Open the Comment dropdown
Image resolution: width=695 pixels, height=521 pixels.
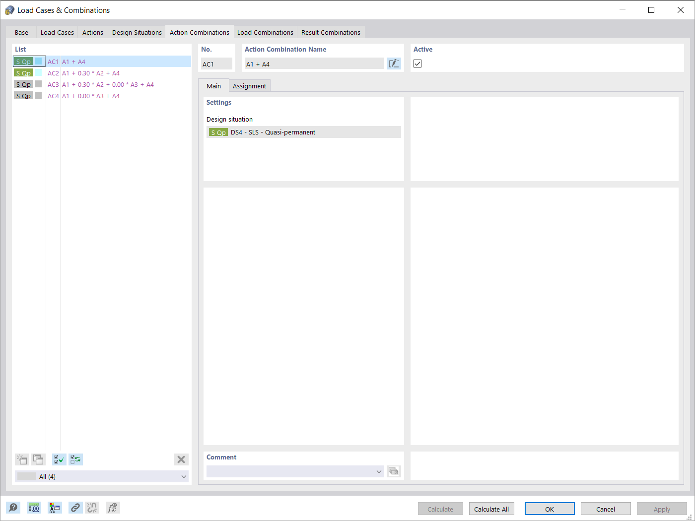pos(379,471)
